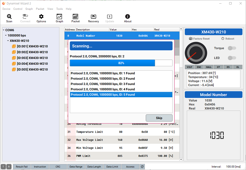246x170 pixels.
Task: Select the ID:003 device icon
Action: (14, 58)
